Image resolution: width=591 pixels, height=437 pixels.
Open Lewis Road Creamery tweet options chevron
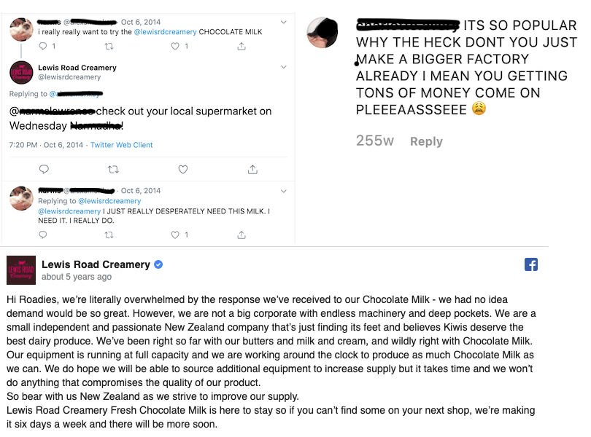coord(284,67)
